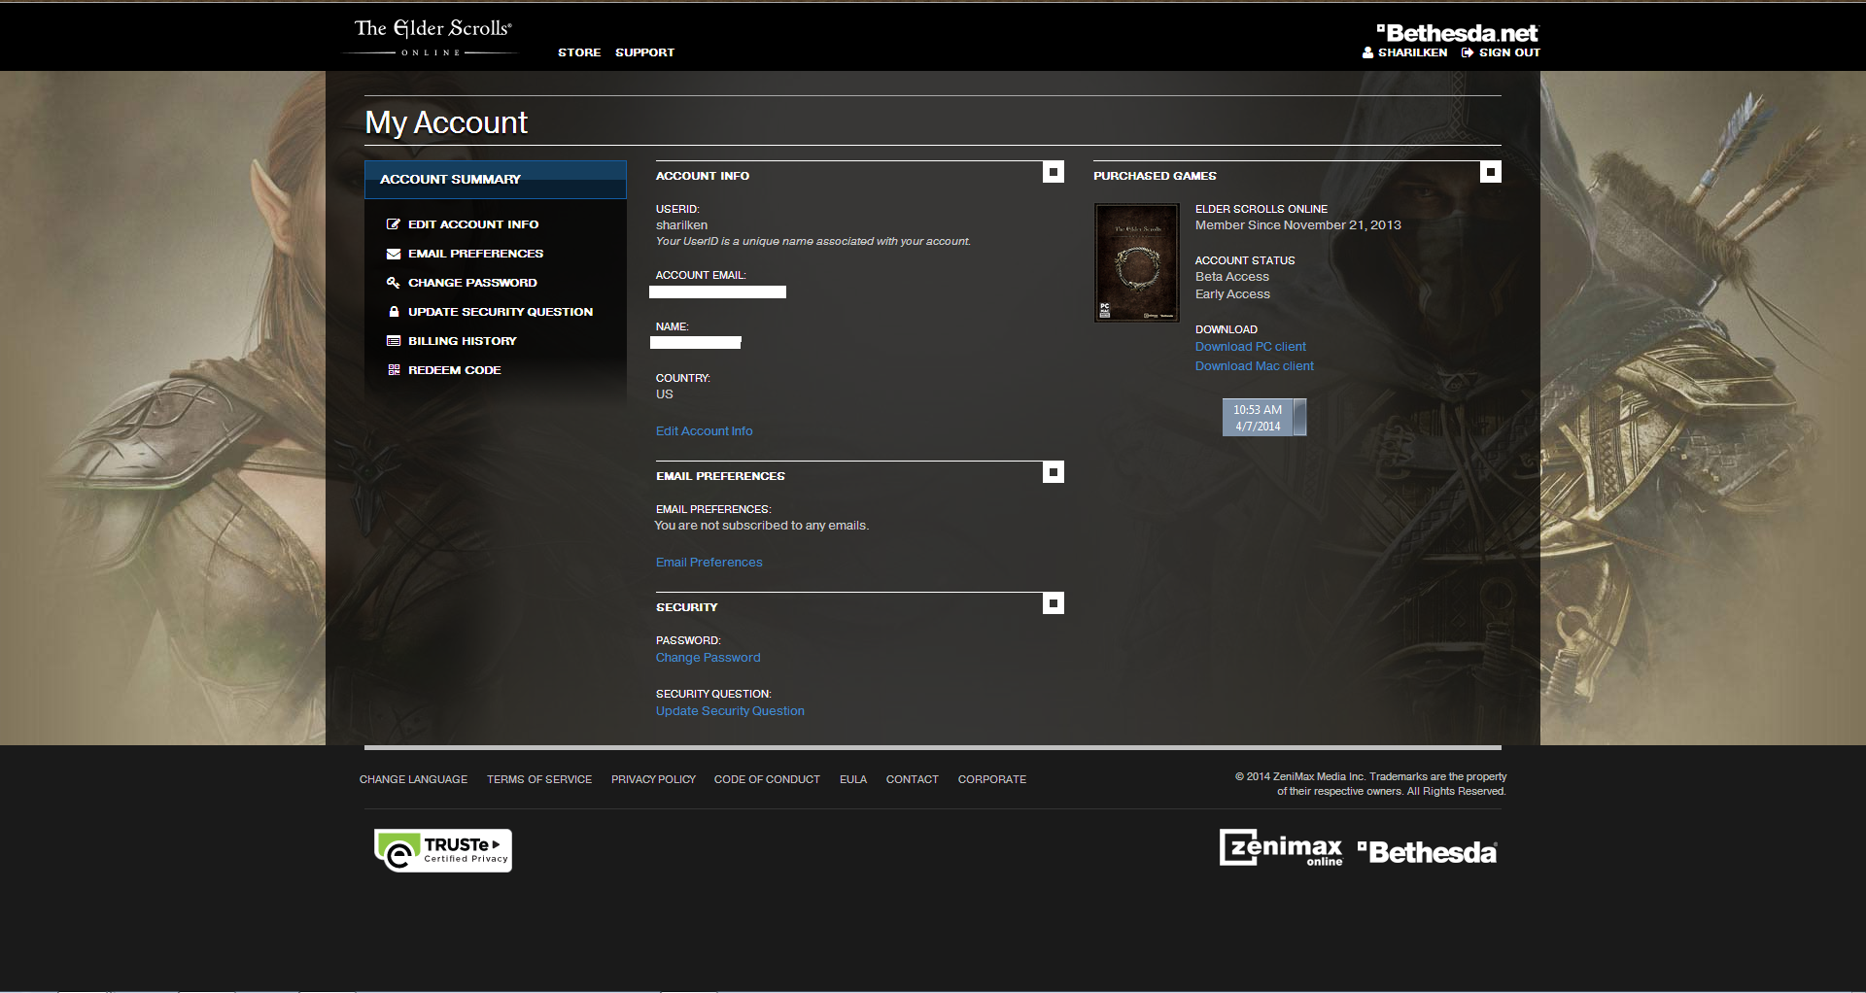The height and width of the screenshot is (993, 1866).
Task: Open the Code of Conduct link
Action: click(x=767, y=779)
